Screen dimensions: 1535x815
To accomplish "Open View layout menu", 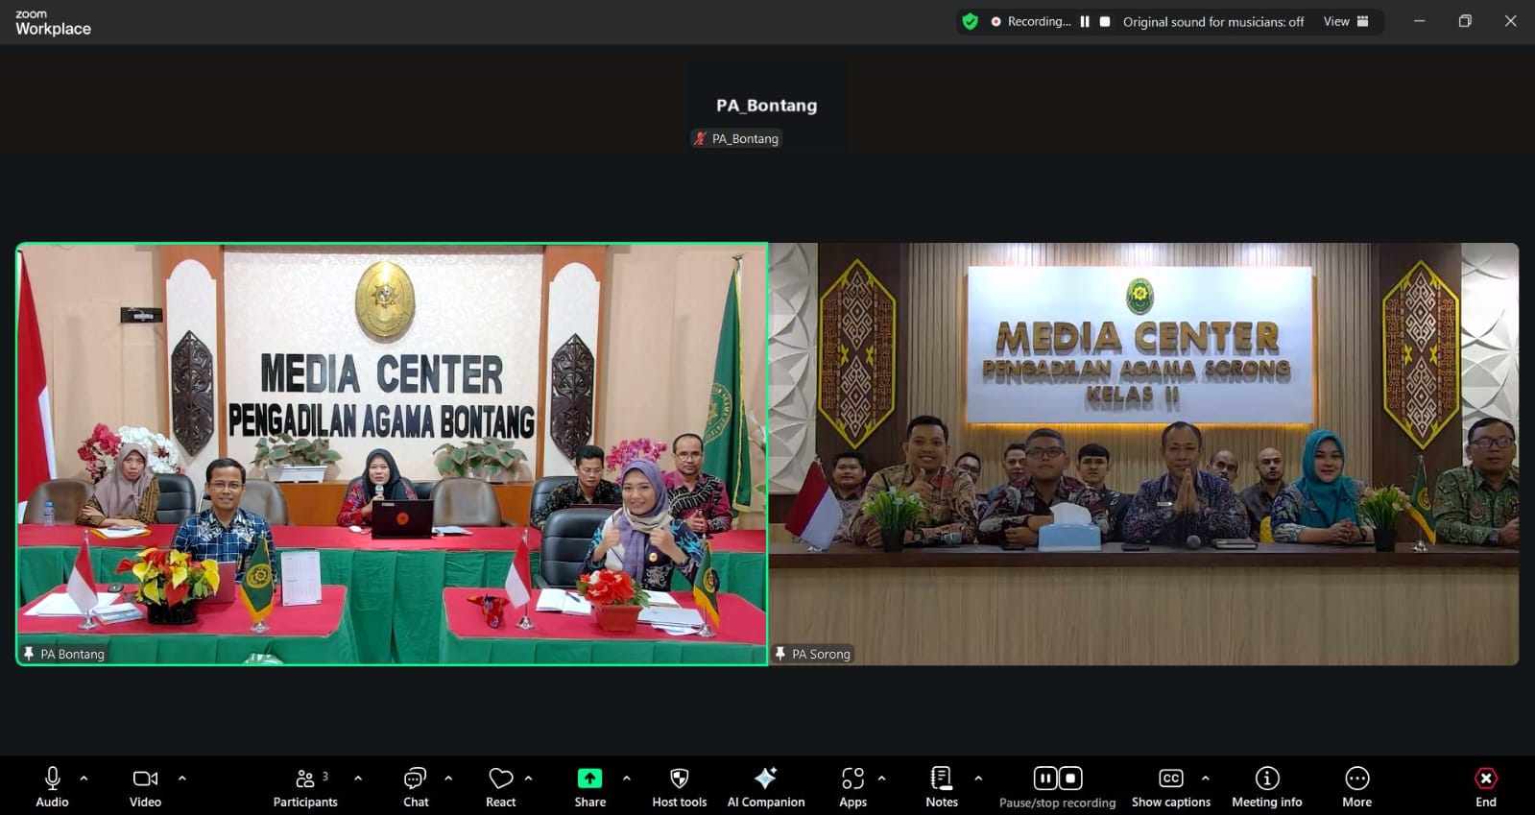I will [1346, 21].
